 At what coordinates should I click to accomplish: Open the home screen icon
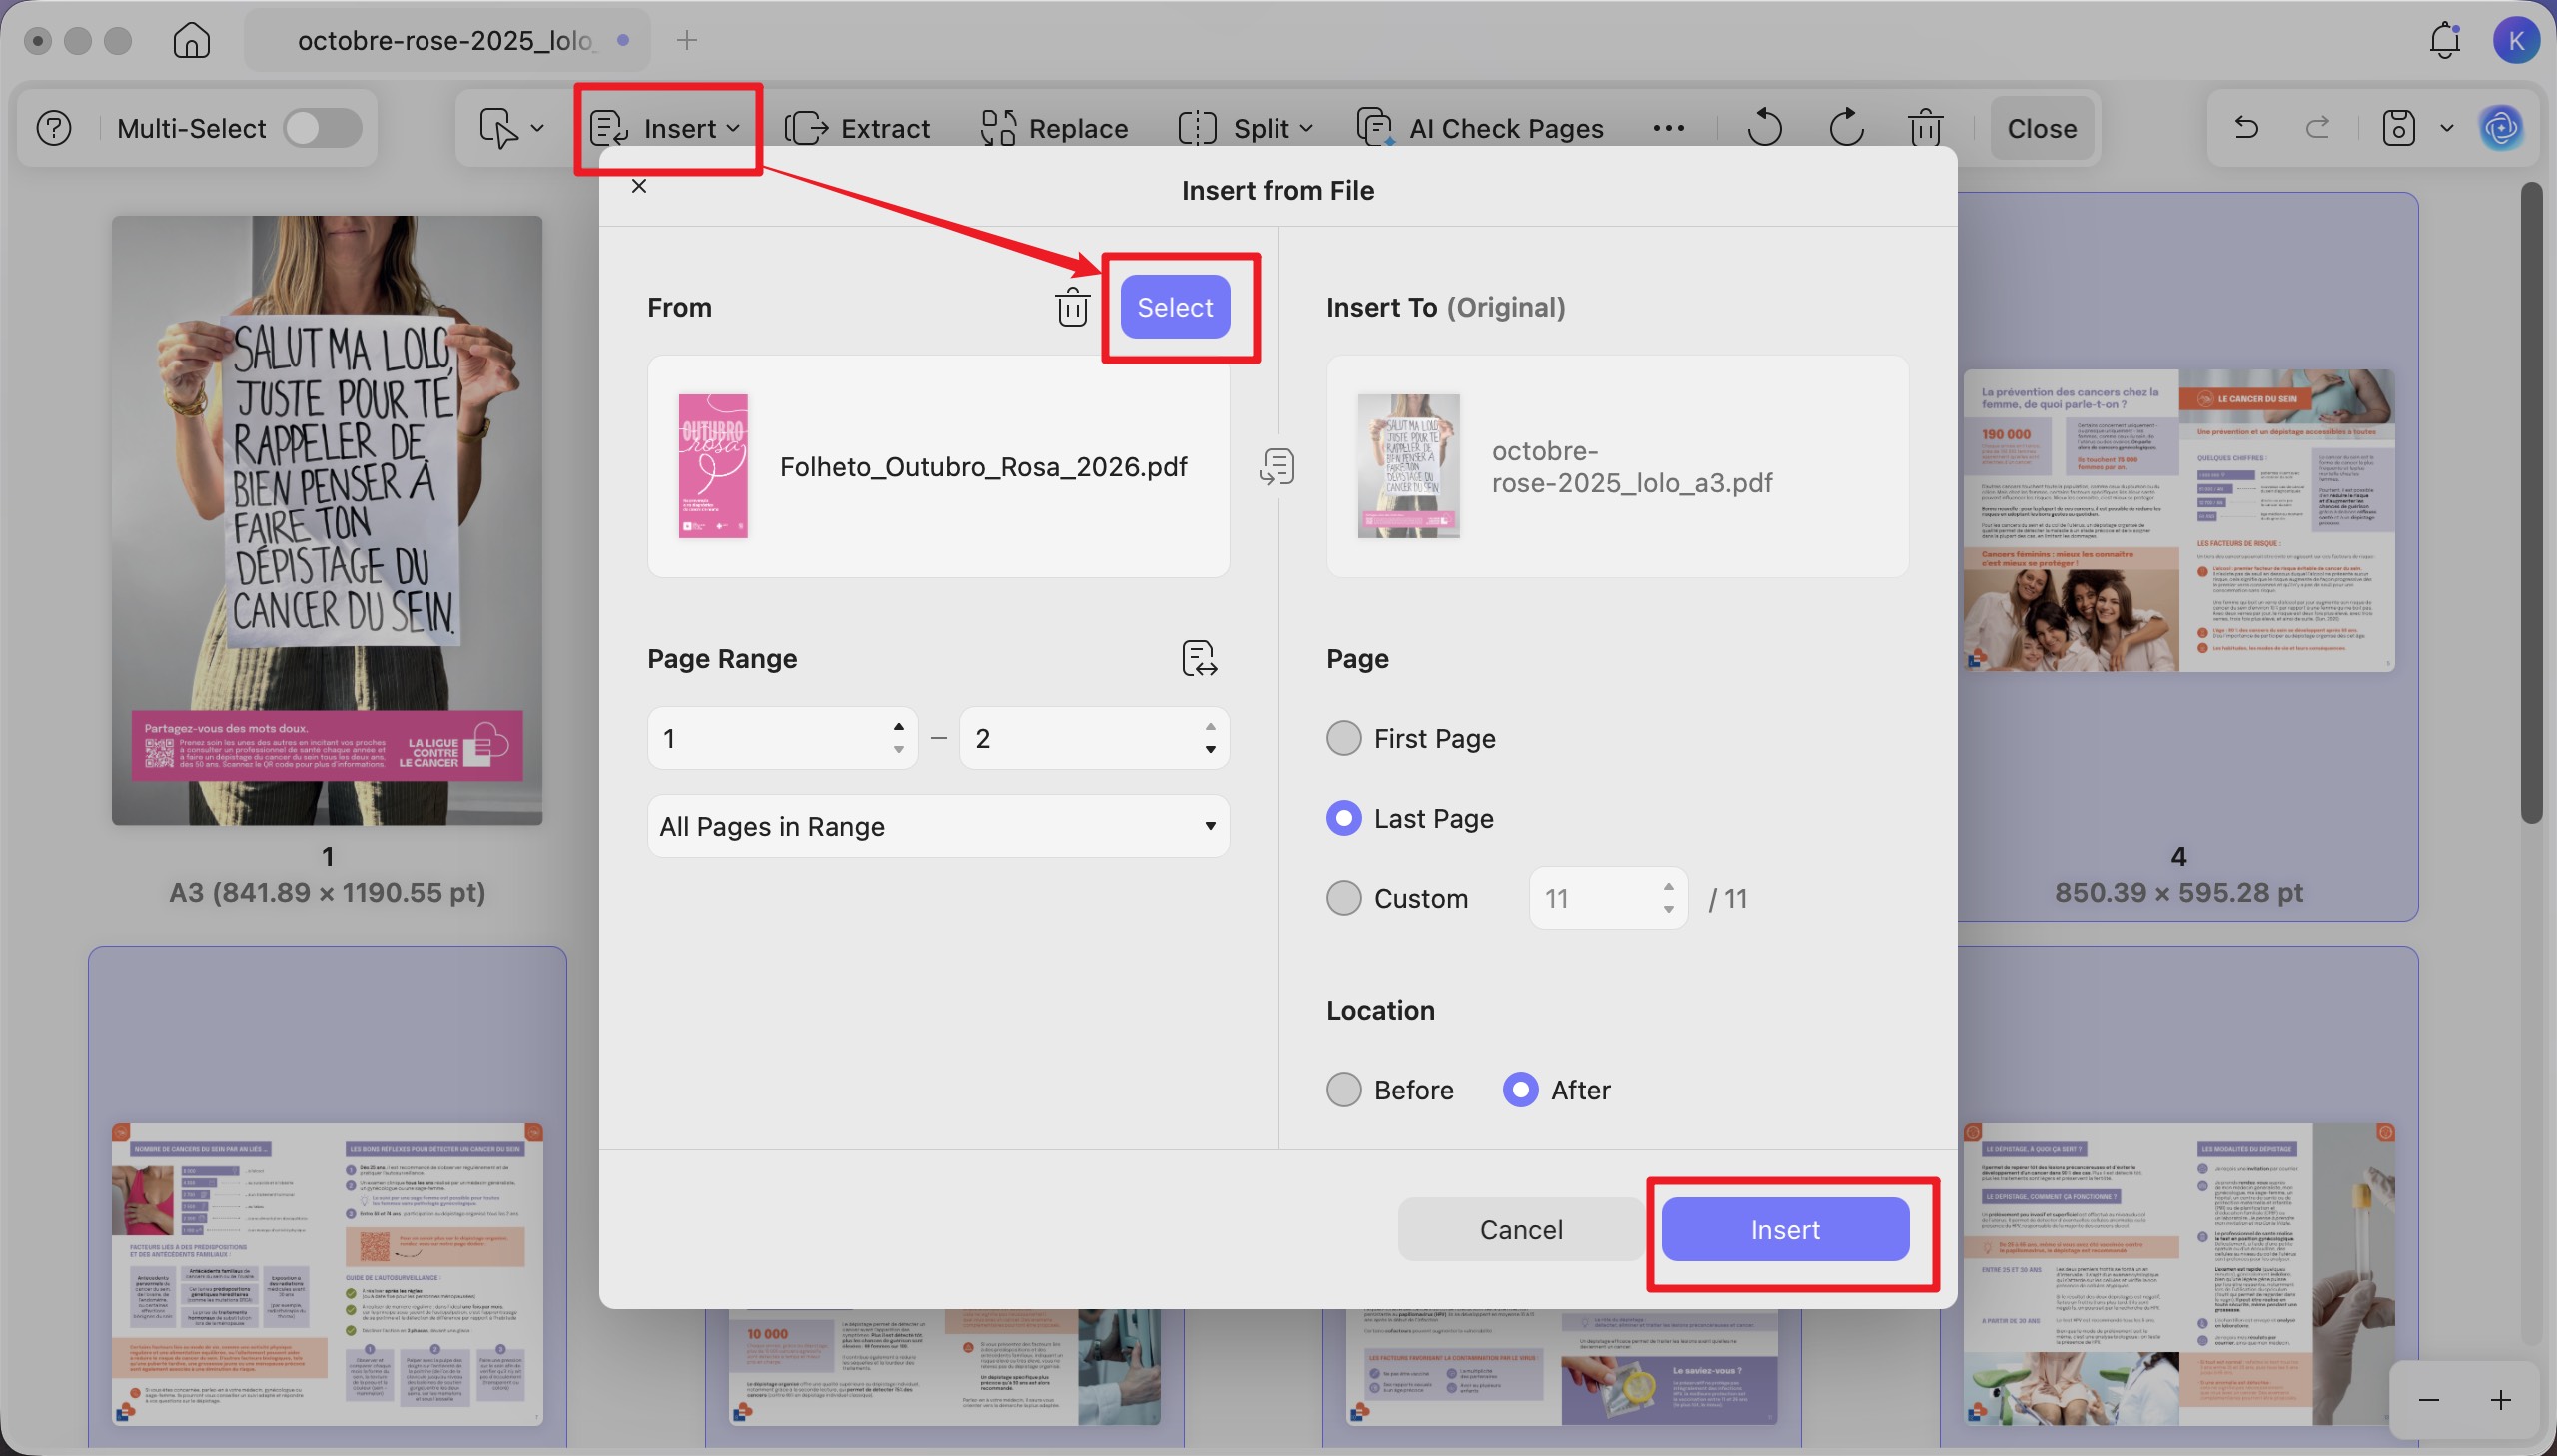tap(191, 41)
